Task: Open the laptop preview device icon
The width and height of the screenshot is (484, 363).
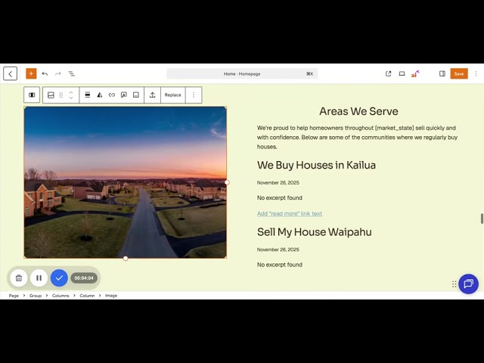Action: [402, 74]
